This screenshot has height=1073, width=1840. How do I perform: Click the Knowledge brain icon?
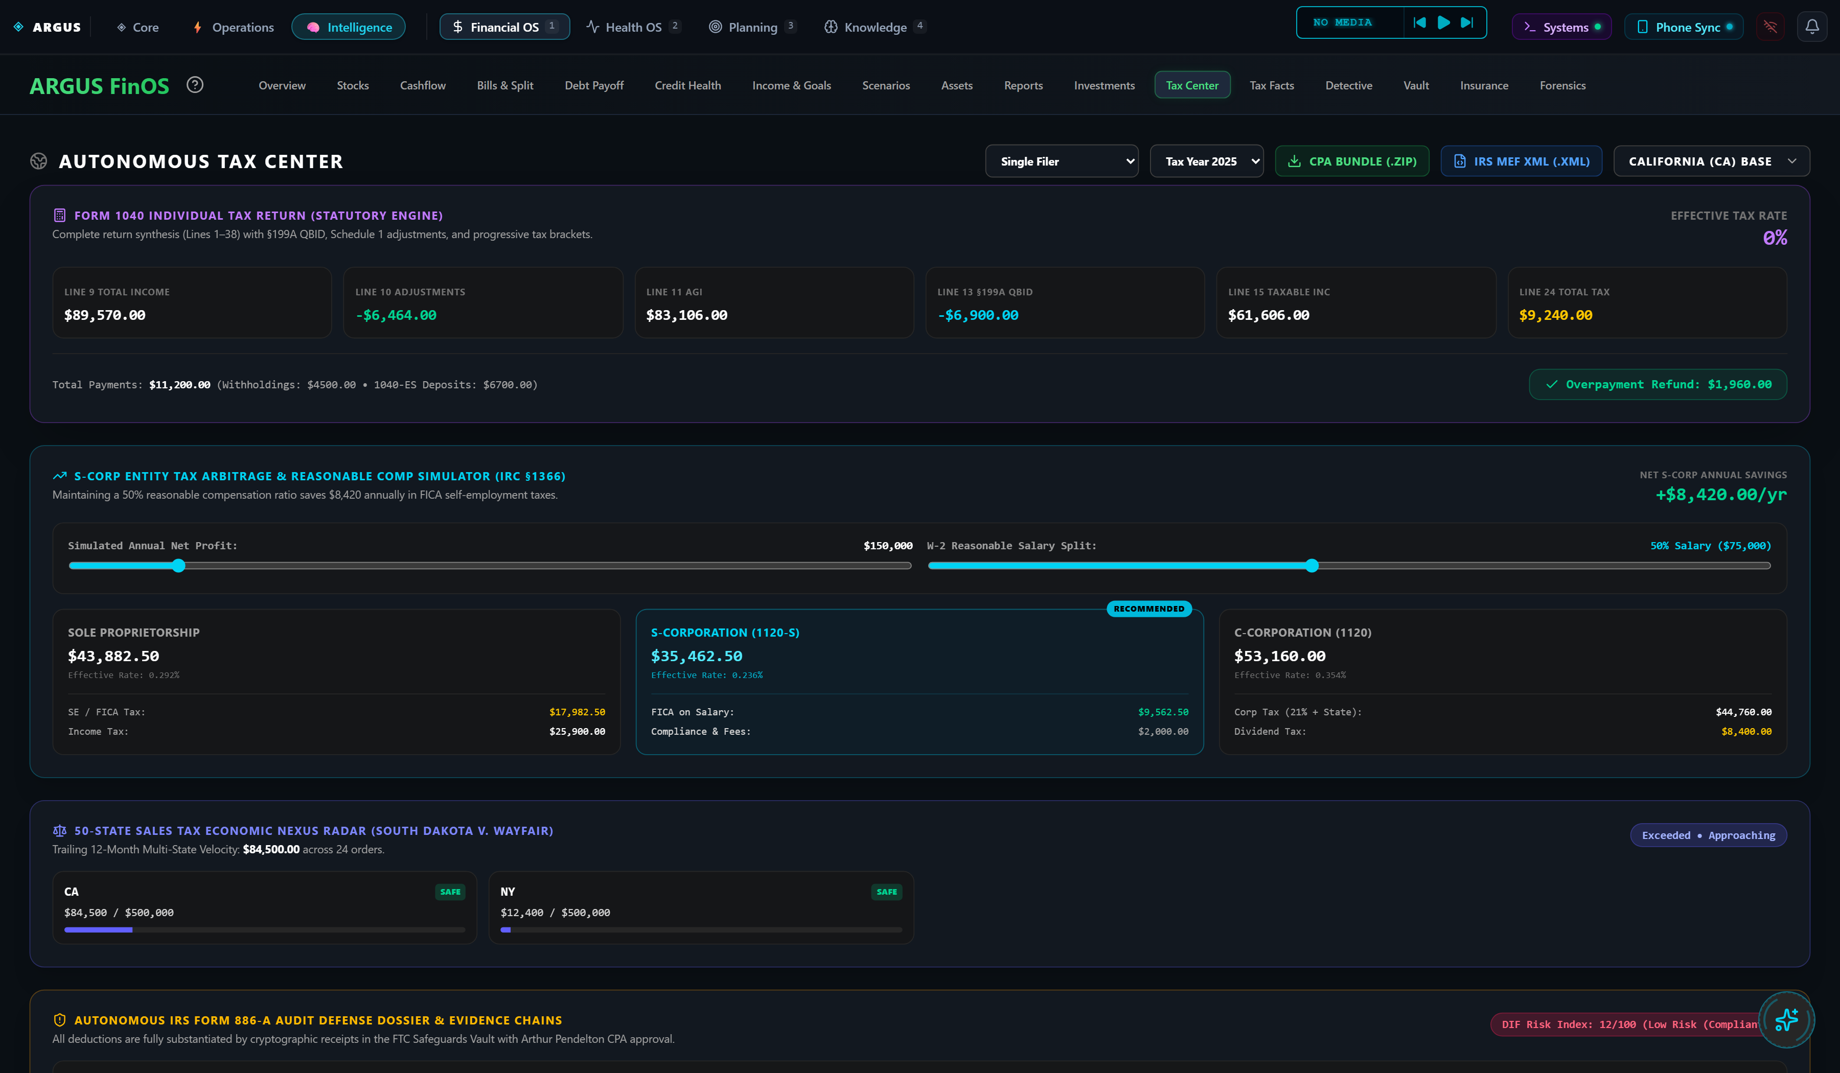(x=831, y=27)
